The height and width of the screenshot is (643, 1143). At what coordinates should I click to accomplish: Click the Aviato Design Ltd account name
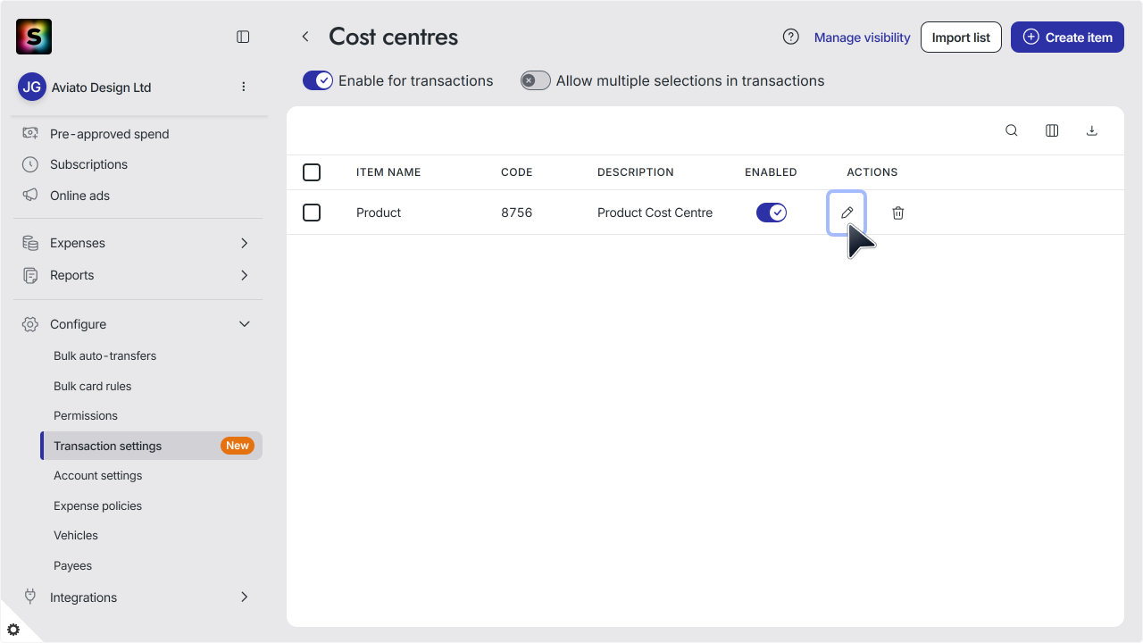click(101, 88)
